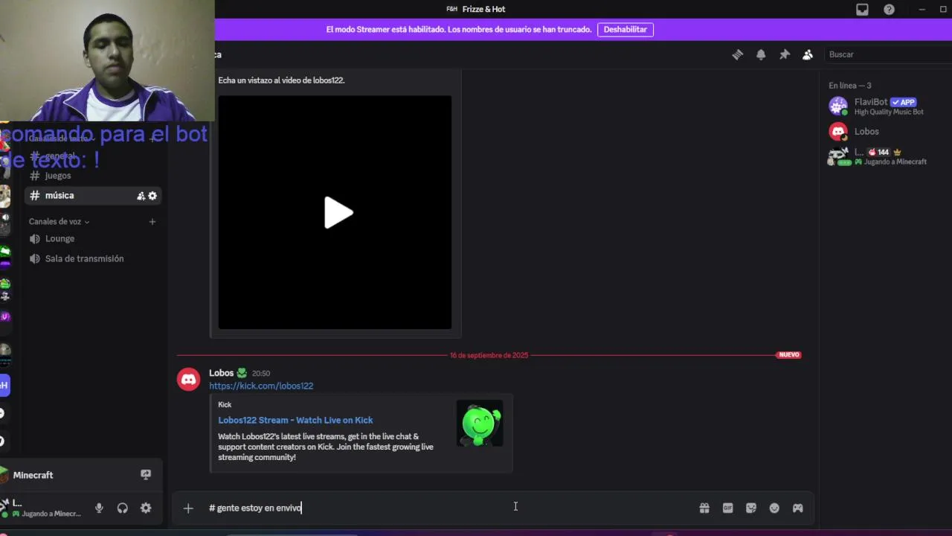Open the GIF picker

click(727, 508)
